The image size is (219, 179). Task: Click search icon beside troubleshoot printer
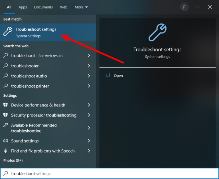tap(6, 86)
